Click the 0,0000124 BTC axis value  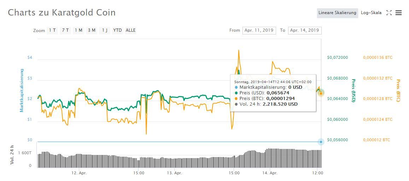click(378, 119)
